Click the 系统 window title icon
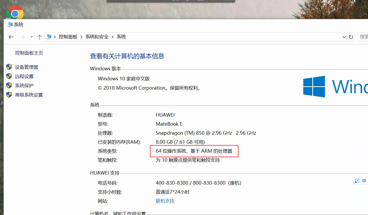 pos(10,25)
